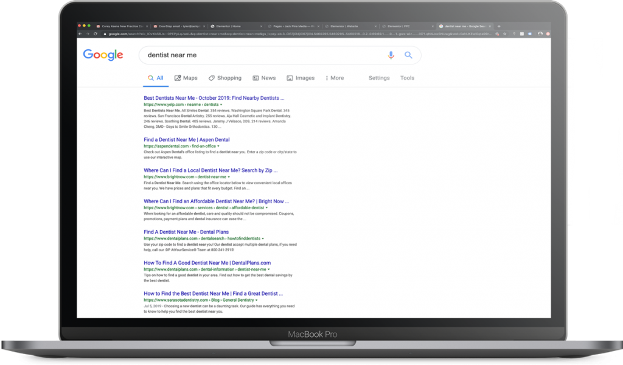Viewport: 623px width, 365px height.
Task: Switch to Elementor | PPC tab
Action: (407, 26)
